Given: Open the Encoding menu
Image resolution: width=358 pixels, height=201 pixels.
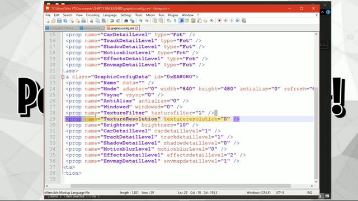Looking at the screenshot, I should pyautogui.click(x=93, y=15).
